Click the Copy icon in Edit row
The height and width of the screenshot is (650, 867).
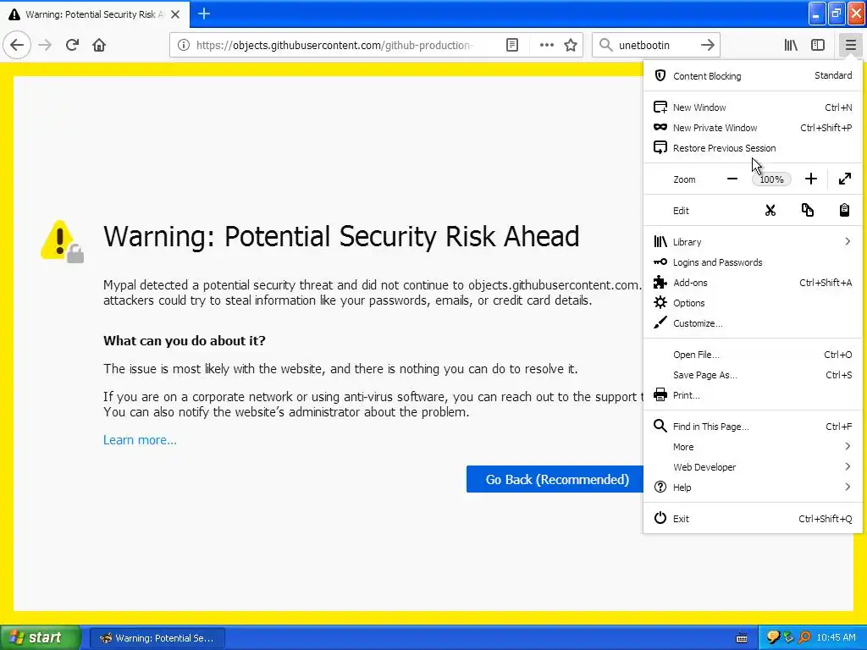tap(807, 210)
